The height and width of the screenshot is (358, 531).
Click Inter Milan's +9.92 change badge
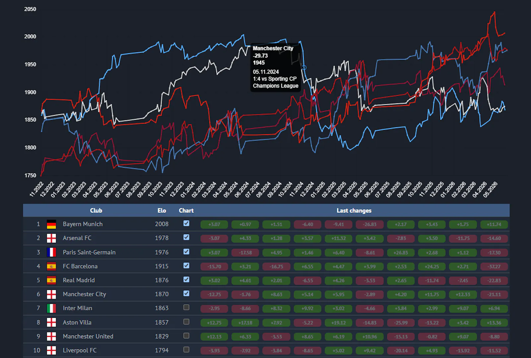point(307,308)
